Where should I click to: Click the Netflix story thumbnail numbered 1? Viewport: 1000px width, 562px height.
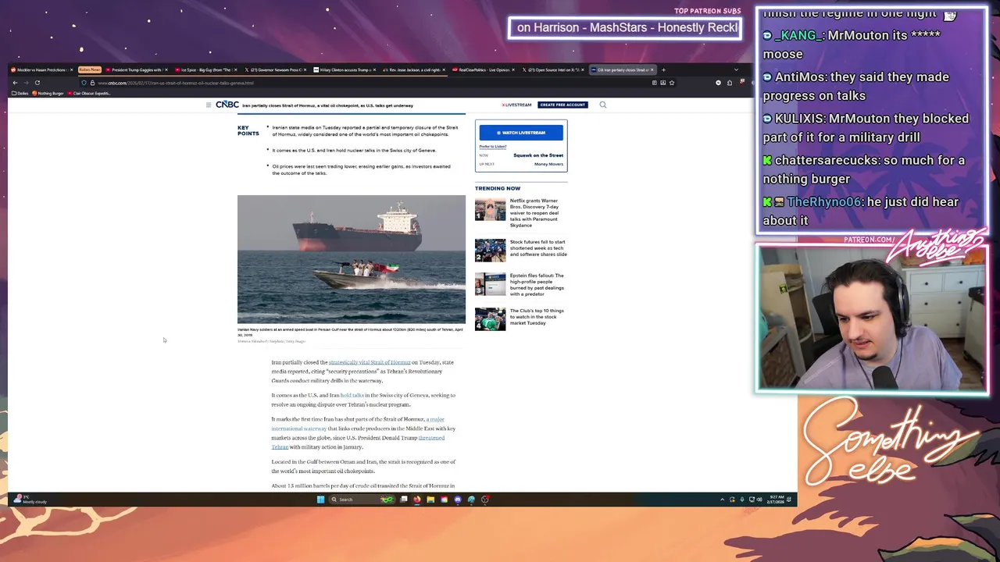(491, 210)
